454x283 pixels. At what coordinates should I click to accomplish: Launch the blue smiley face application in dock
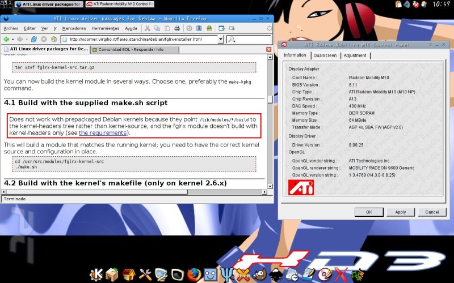click(210, 275)
